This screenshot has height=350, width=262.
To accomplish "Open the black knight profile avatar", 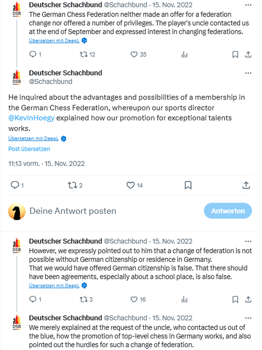I will (x=17, y=211).
